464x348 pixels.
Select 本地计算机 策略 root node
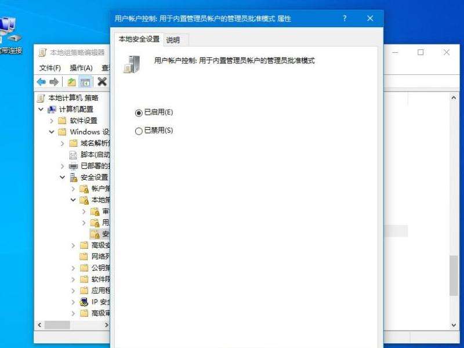(x=73, y=97)
